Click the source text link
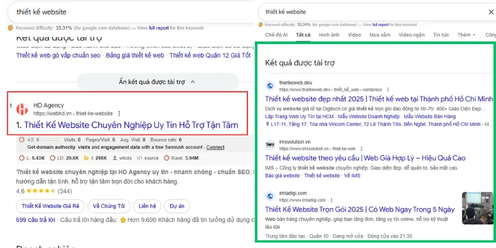The height and width of the screenshot is (248, 496). tap(151, 158)
